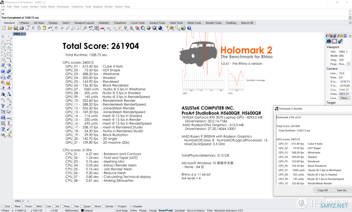Click Record History in the status bar

click(196, 210)
